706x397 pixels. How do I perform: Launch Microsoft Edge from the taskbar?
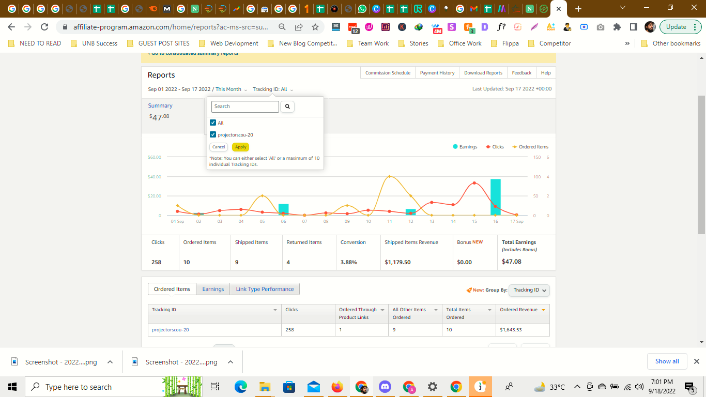click(240, 387)
